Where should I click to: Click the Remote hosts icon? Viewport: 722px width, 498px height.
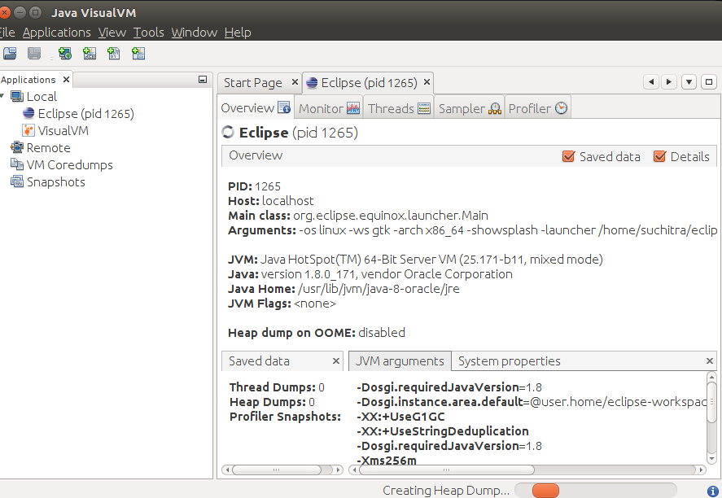tap(17, 147)
